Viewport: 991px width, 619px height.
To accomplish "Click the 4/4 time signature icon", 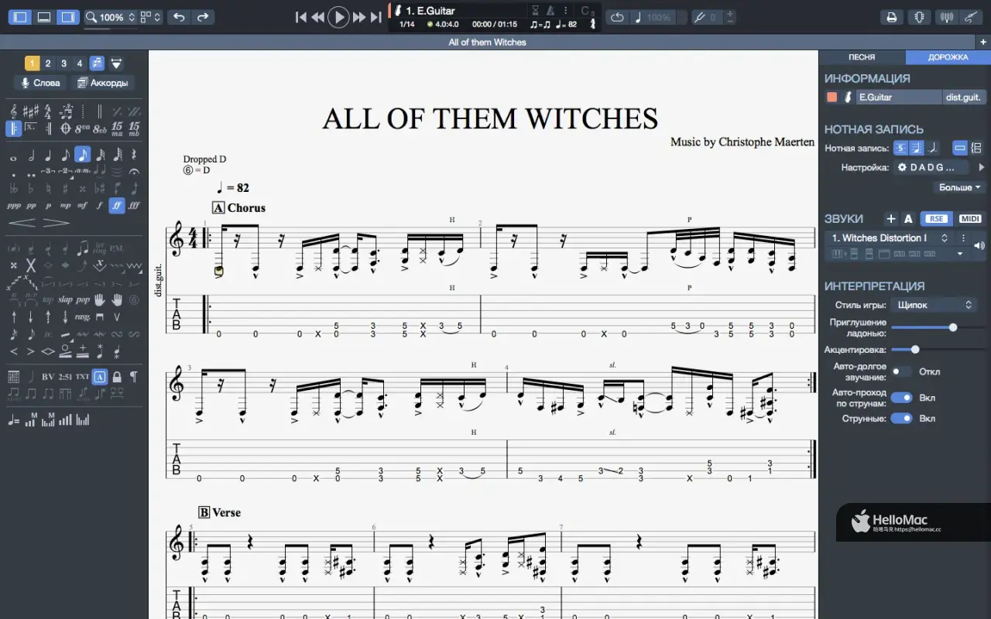I will point(48,111).
